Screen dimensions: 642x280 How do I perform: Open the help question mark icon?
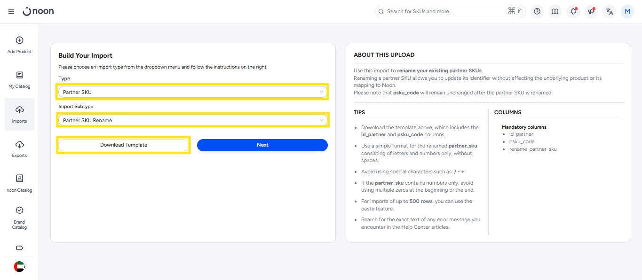[537, 12]
